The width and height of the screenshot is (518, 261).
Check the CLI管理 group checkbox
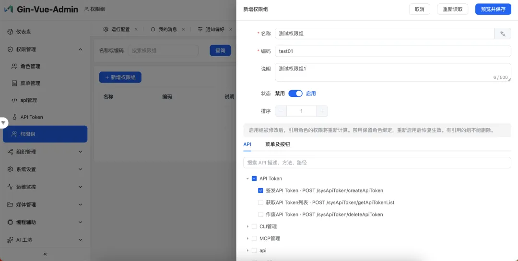click(254, 226)
